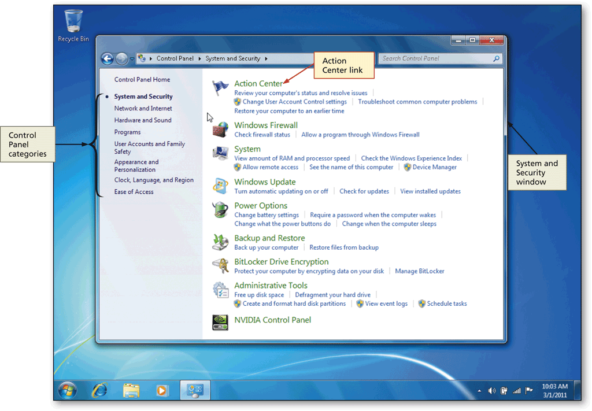Show hidden tray icons arrow
The width and height of the screenshot is (592, 411).
(479, 391)
